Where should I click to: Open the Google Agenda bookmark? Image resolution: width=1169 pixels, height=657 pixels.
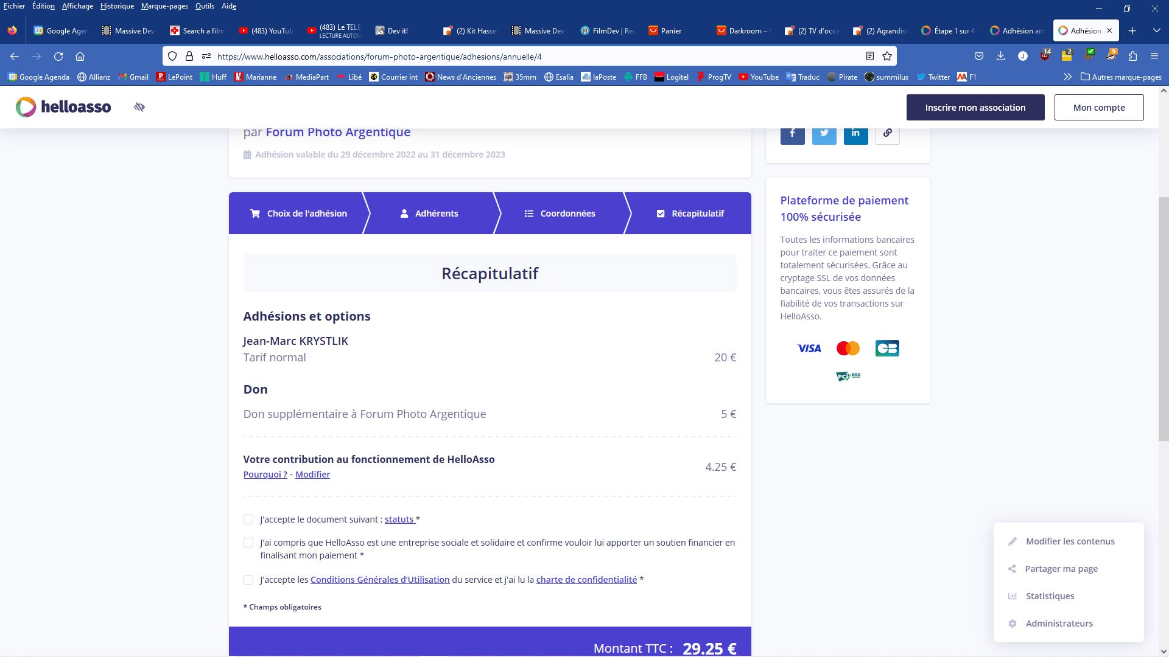click(39, 77)
